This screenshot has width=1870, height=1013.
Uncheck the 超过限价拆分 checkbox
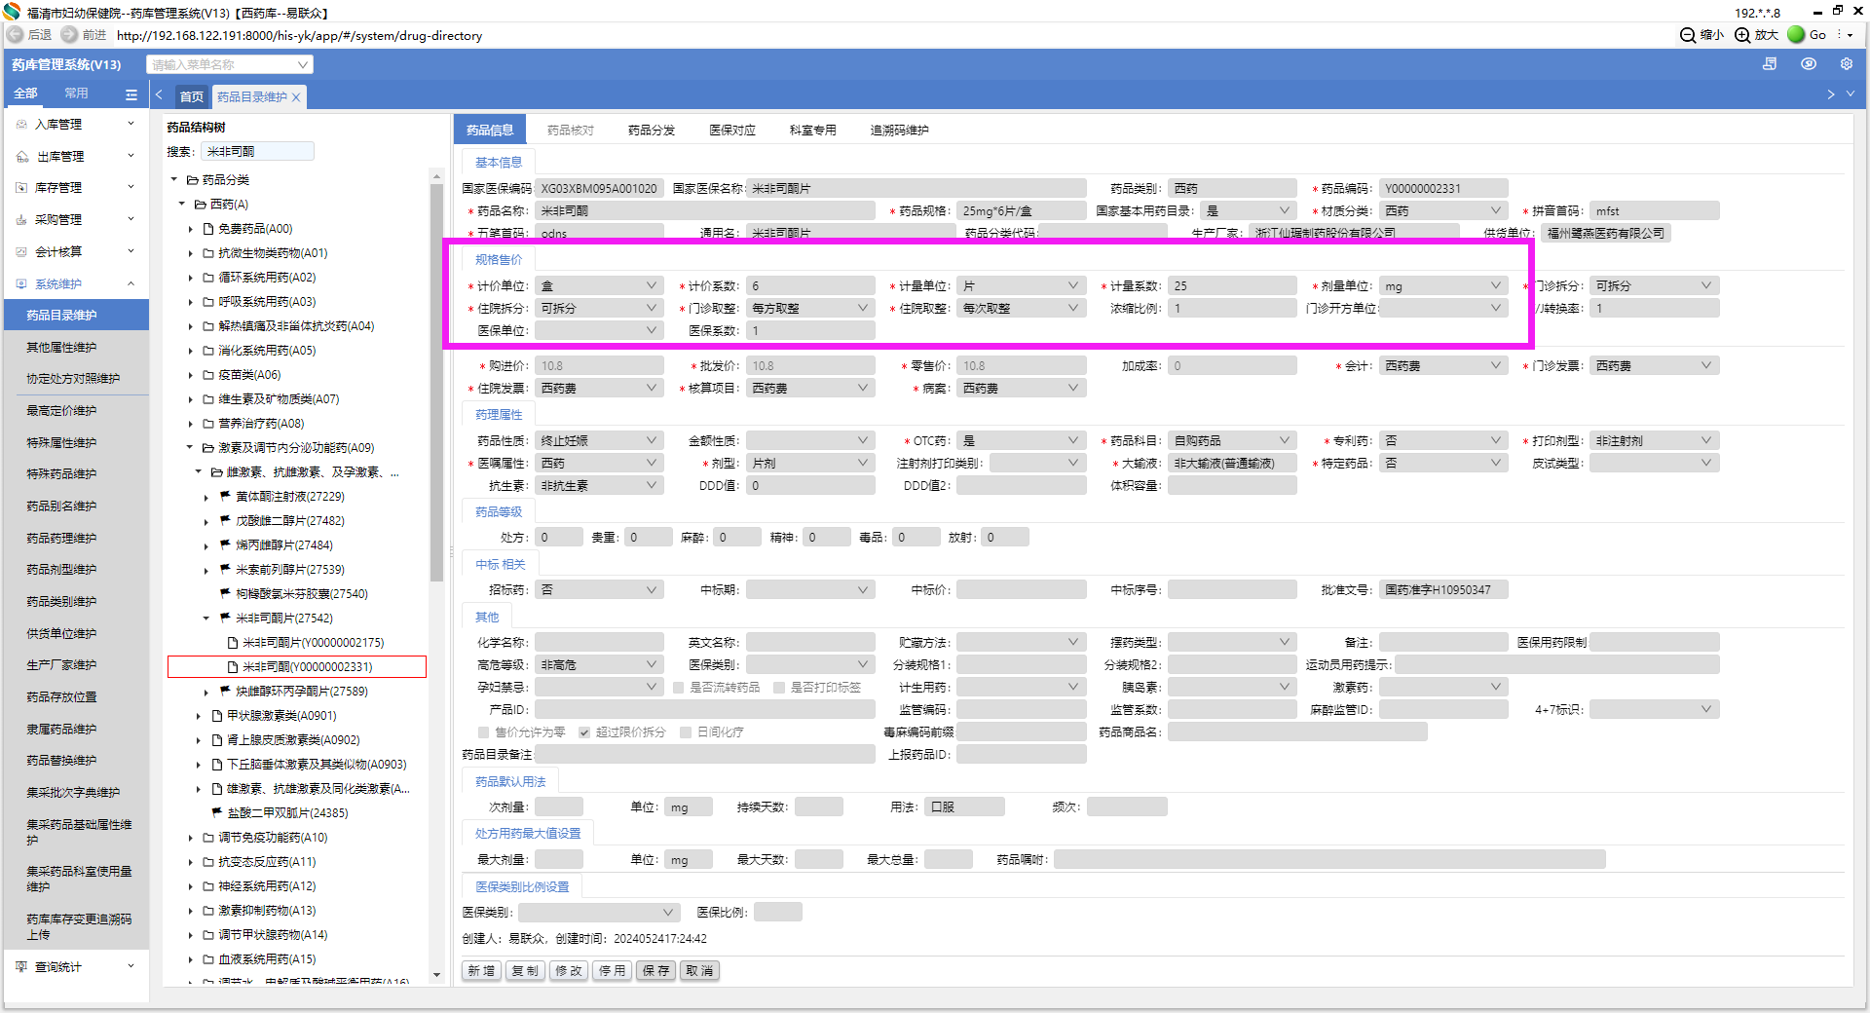[584, 732]
